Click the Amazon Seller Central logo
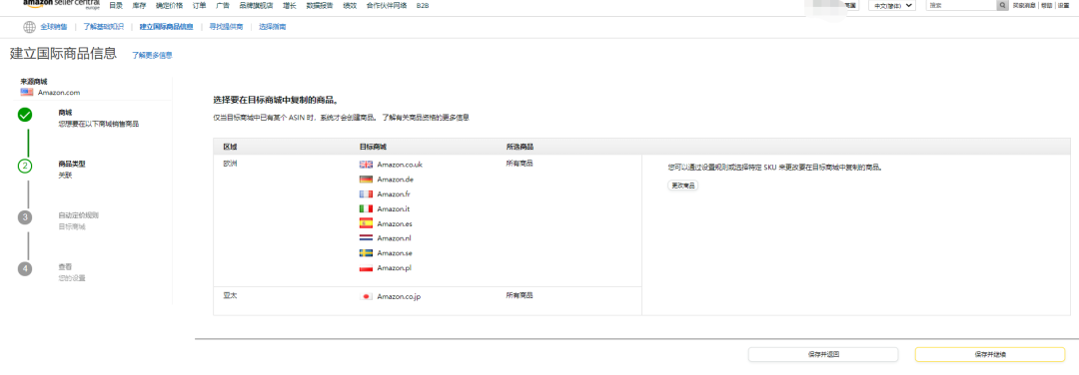 61,4
